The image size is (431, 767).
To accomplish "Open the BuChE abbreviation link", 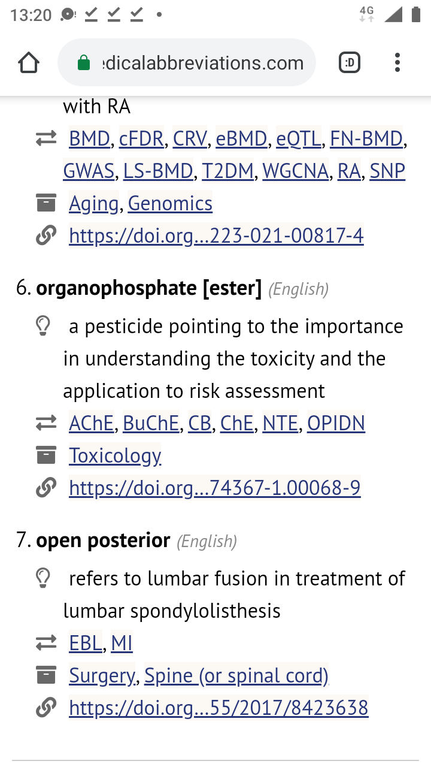I will tap(151, 424).
